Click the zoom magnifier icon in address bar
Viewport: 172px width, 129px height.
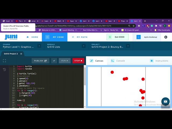click(x=129, y=26)
